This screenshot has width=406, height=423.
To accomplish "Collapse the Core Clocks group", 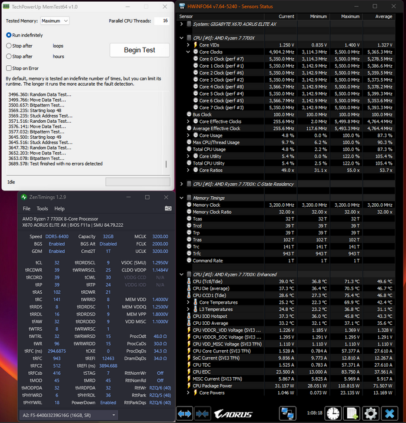I will point(188,52).
